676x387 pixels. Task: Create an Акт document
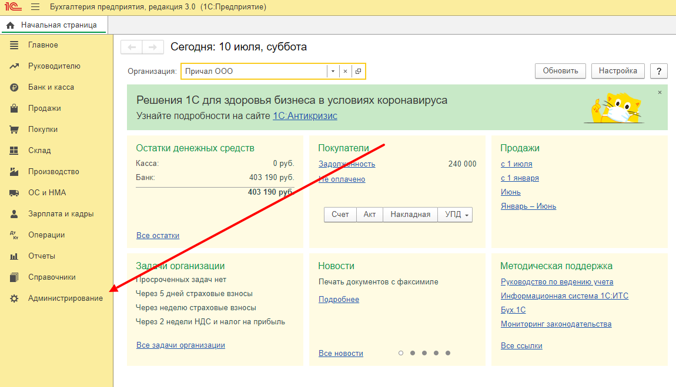pyautogui.click(x=370, y=215)
